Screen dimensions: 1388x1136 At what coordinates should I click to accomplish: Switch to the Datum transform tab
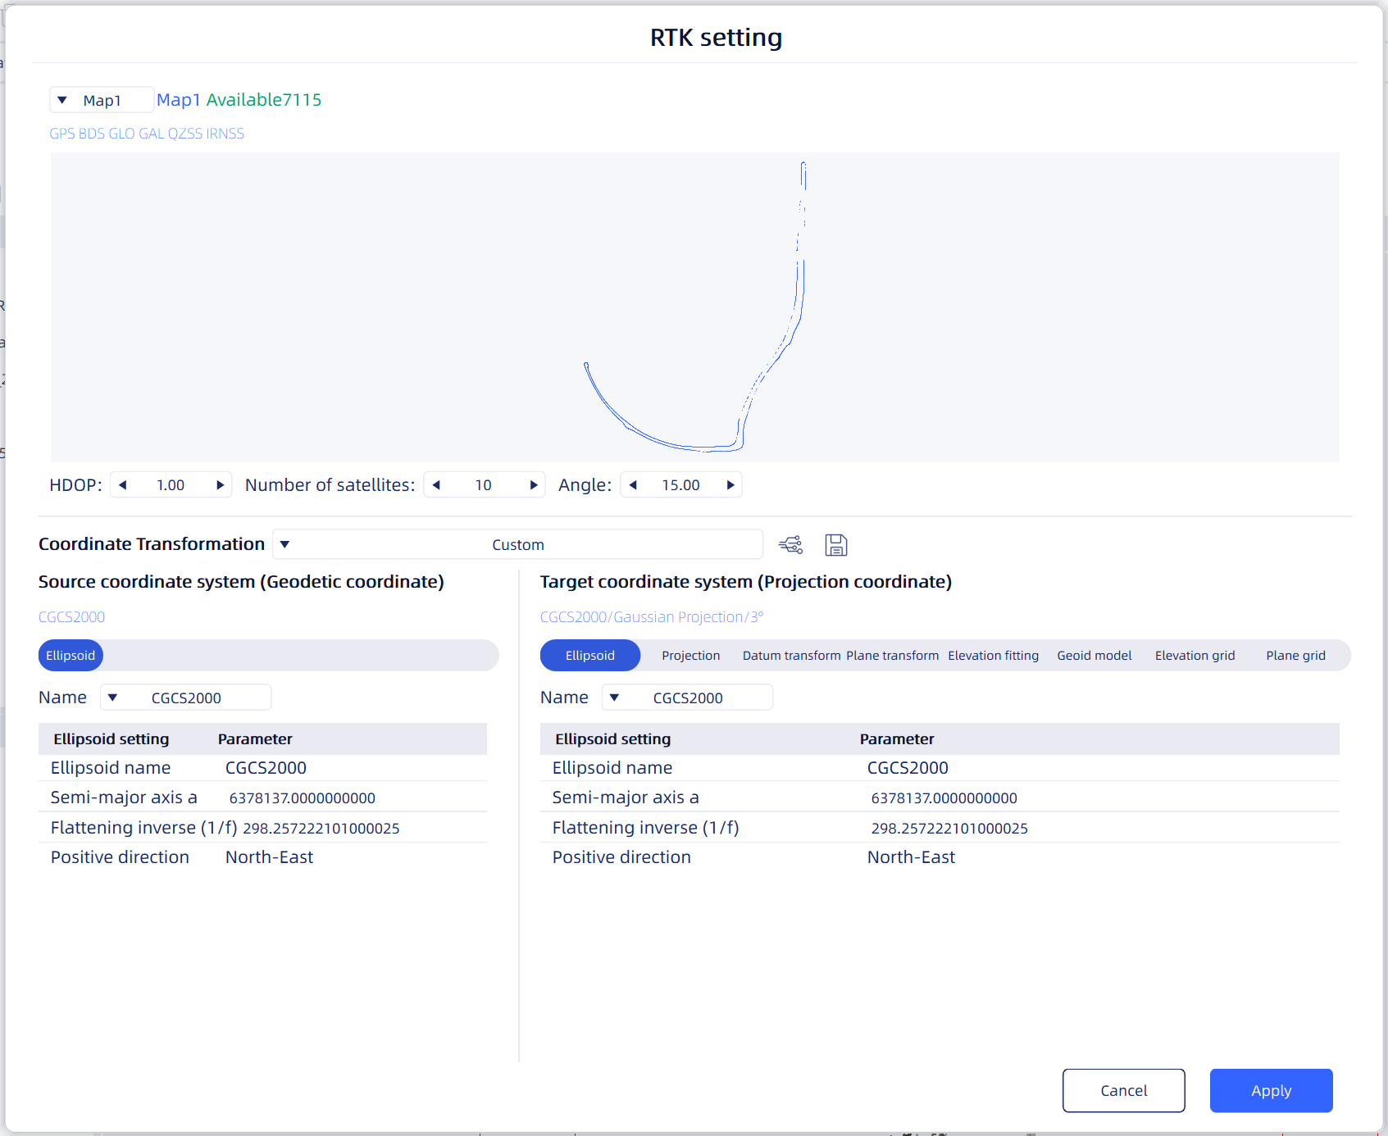tap(792, 656)
